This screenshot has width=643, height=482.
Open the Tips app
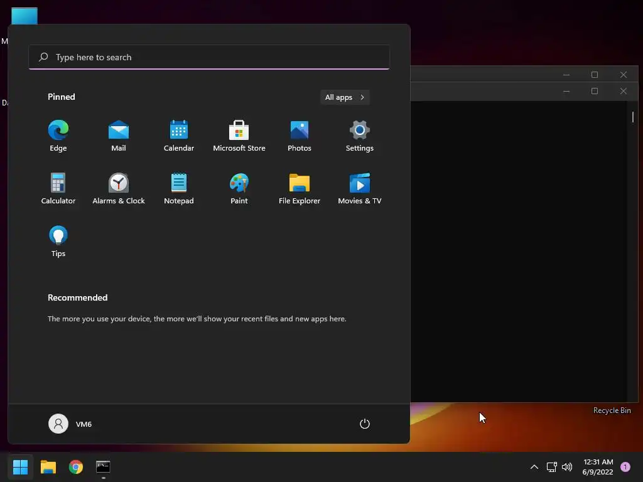click(x=58, y=242)
